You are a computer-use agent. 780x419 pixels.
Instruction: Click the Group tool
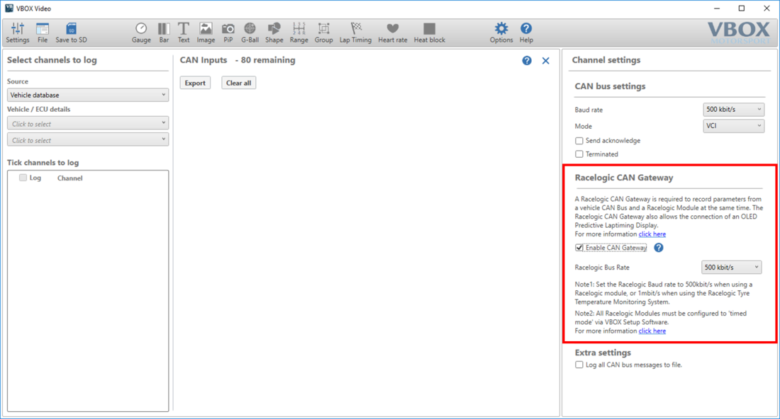point(324,33)
